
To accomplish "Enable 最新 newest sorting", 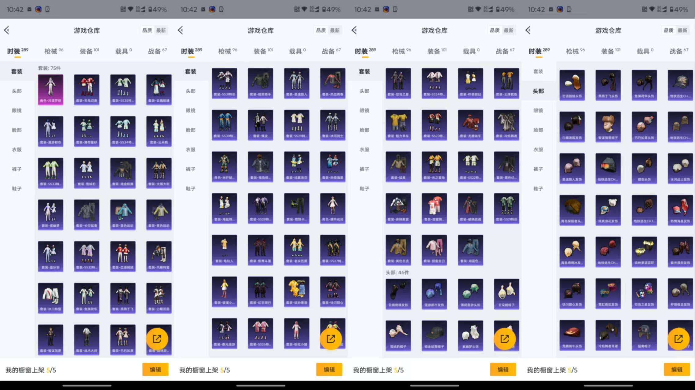I will tap(161, 30).
